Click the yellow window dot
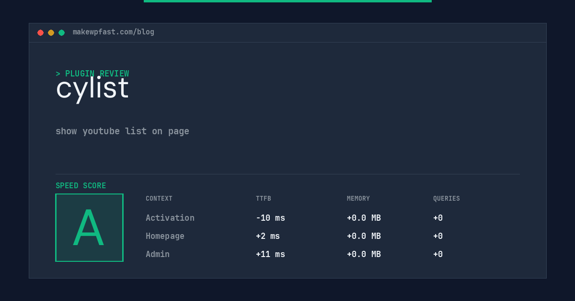Viewport: 575px width, 301px height. 51,32
